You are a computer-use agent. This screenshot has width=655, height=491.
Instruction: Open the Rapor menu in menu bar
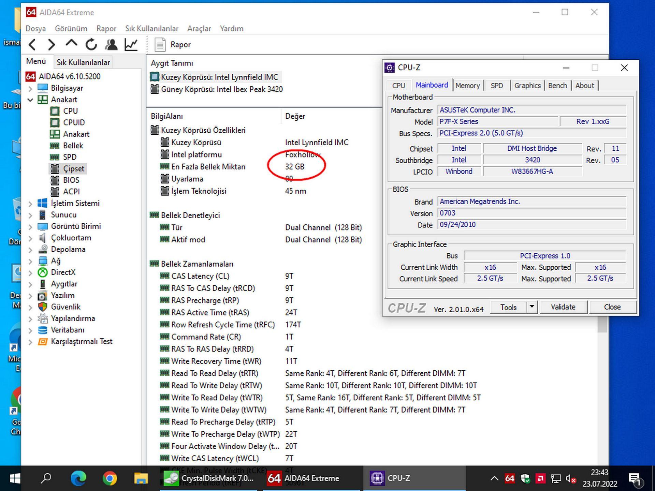(106, 29)
